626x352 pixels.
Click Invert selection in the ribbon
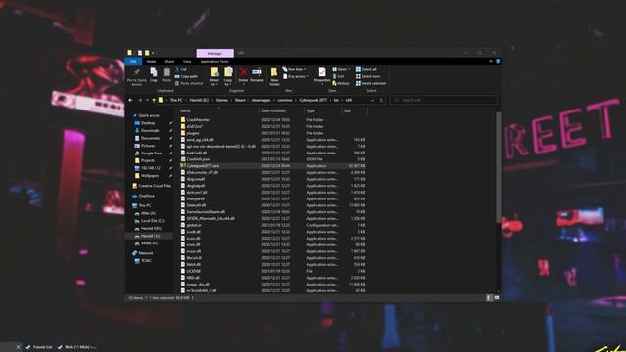coord(371,83)
